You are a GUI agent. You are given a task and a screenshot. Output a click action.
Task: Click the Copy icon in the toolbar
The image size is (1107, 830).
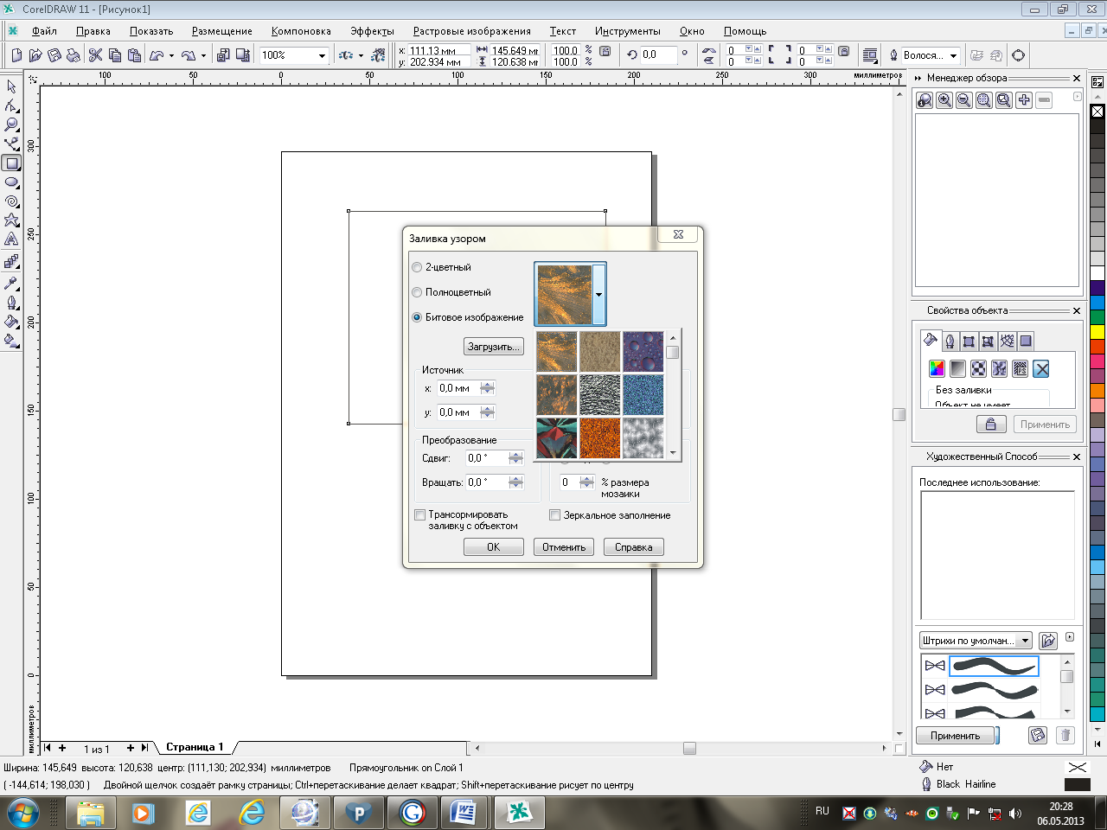coord(114,55)
